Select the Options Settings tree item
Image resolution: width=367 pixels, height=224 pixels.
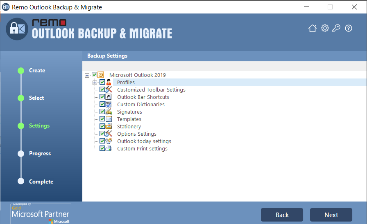tap(136, 134)
